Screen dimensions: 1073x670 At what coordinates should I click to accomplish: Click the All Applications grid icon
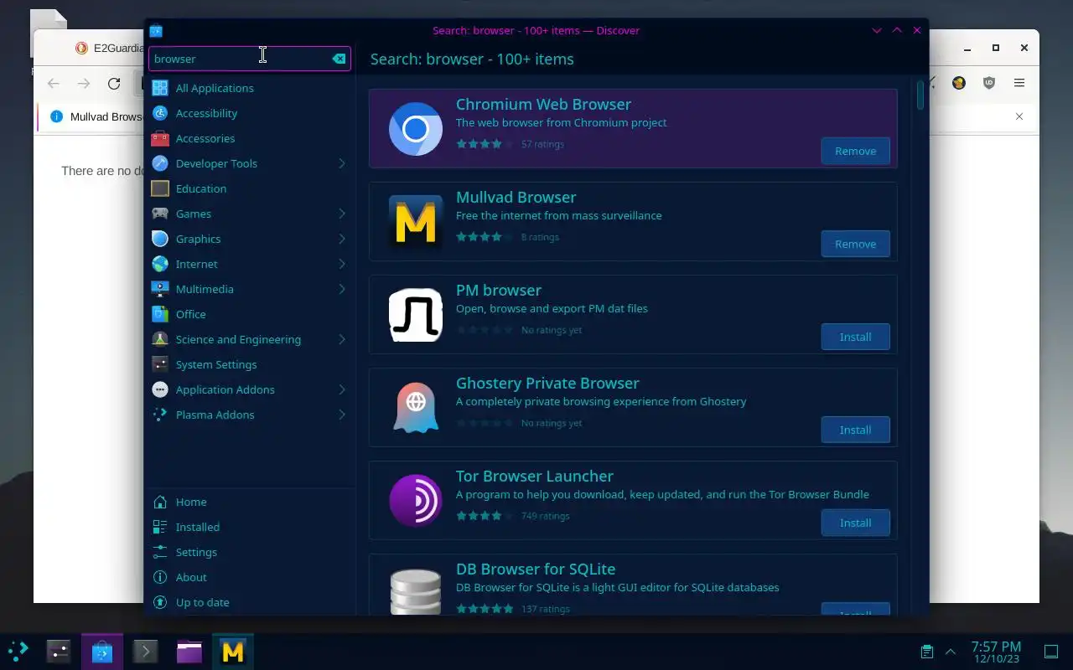coord(160,88)
